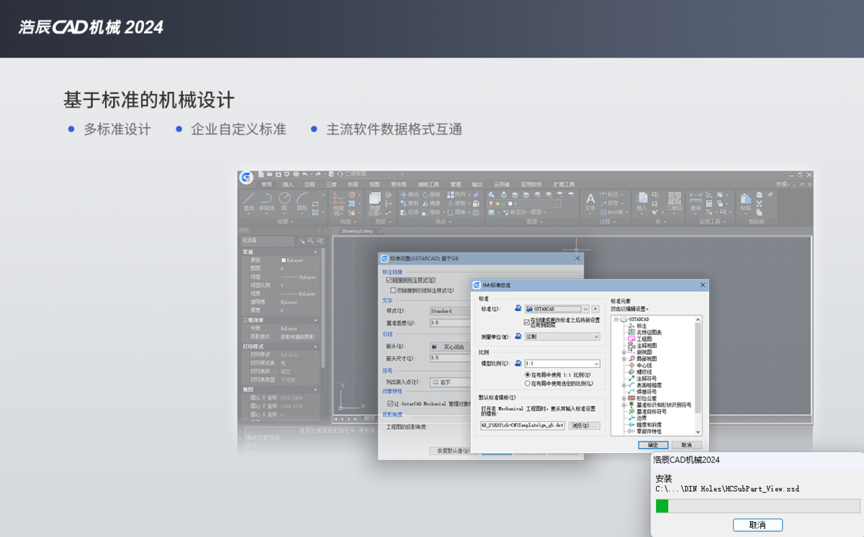This screenshot has height=537, width=864.
Task: Switch to the 零件库 ribbon tab
Action: click(398, 185)
